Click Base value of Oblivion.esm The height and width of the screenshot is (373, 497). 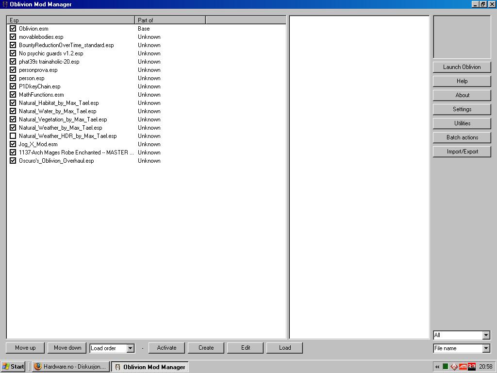(144, 29)
